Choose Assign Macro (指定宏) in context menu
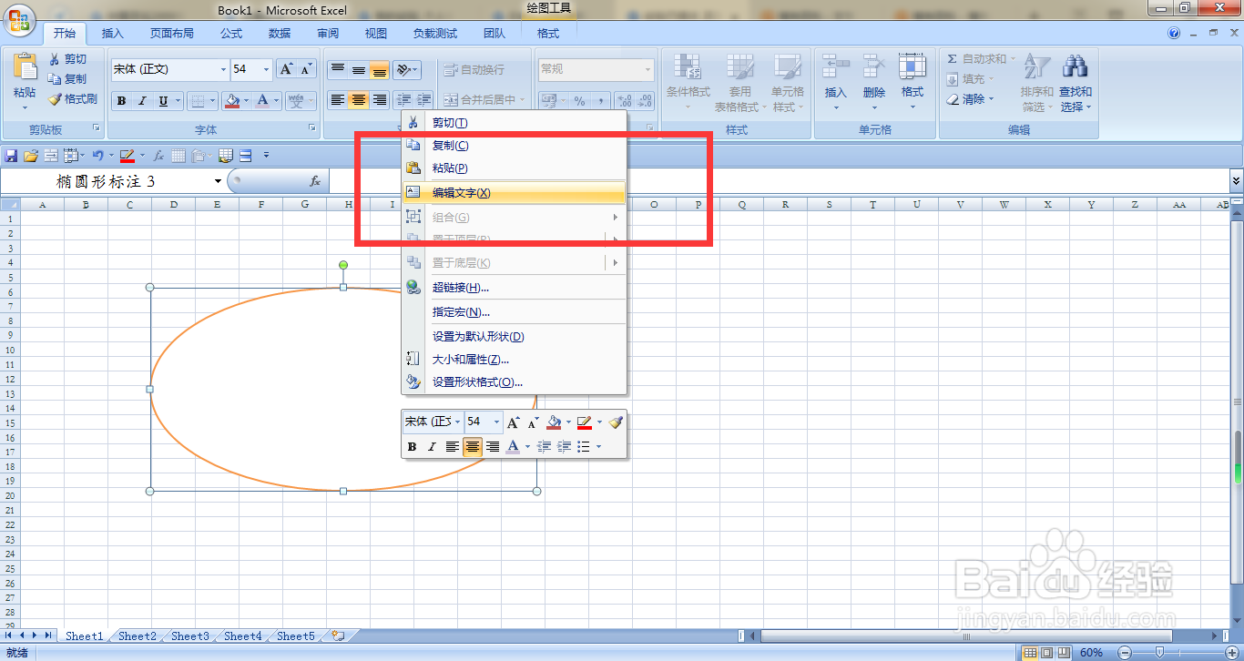Viewport: 1244px width, 661px height. pyautogui.click(x=515, y=312)
